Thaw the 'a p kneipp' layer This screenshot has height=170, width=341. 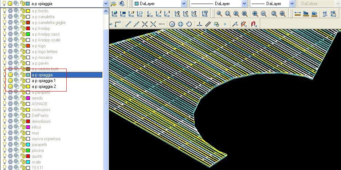tap(10, 28)
